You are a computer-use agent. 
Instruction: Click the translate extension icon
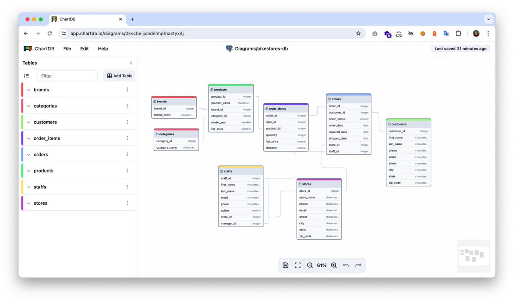446,33
